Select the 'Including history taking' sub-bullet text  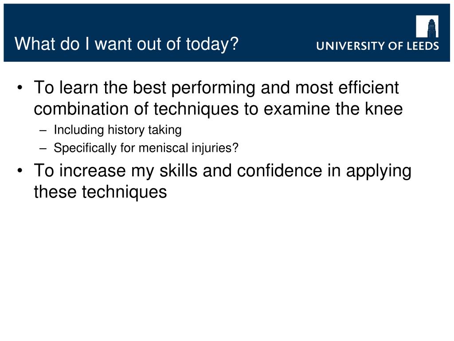tap(117, 130)
